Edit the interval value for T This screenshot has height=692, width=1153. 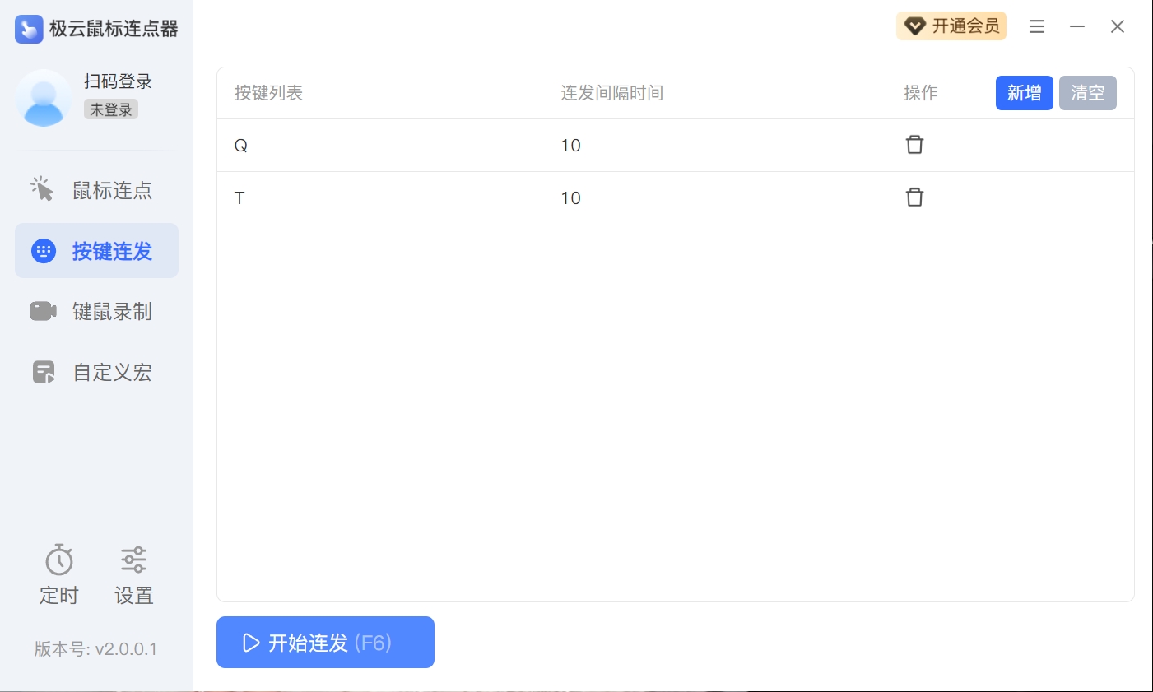[571, 198]
